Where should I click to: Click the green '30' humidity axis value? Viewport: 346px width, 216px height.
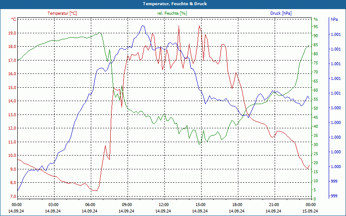click(x=316, y=145)
